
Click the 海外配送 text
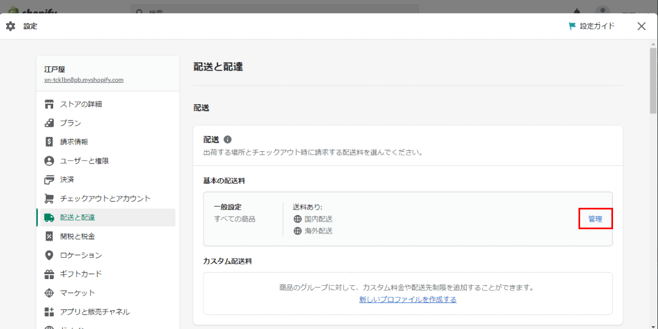(319, 231)
